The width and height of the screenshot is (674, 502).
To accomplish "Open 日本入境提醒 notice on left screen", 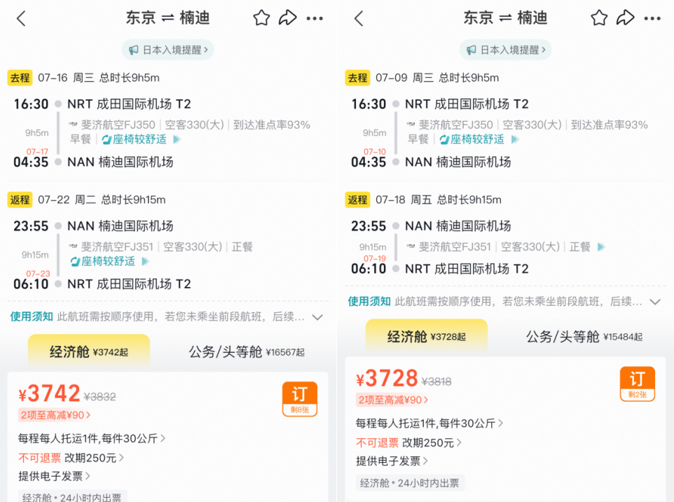I will pyautogui.click(x=168, y=50).
